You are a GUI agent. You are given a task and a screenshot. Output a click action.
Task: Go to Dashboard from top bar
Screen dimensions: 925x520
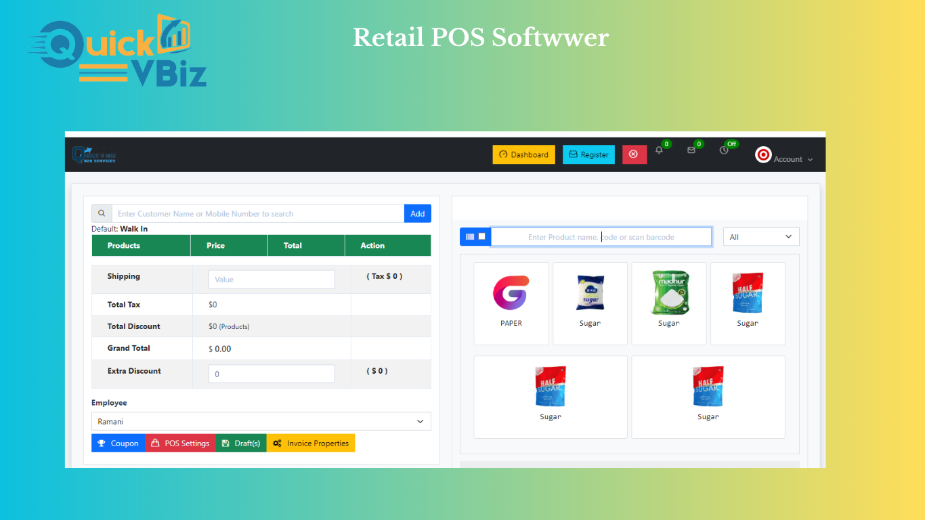(x=523, y=154)
